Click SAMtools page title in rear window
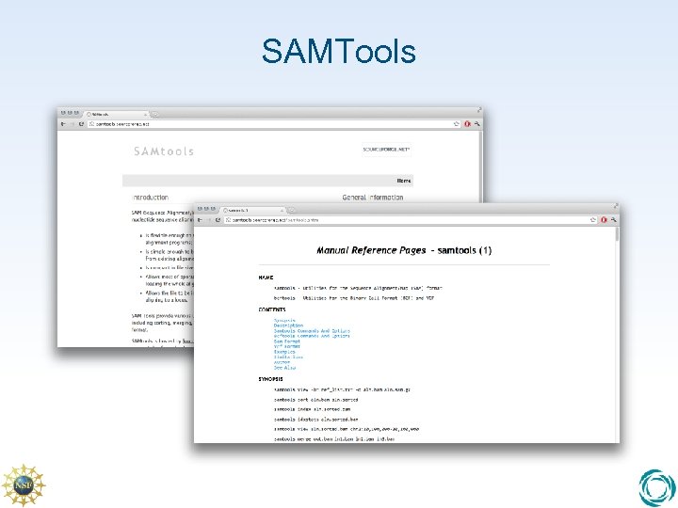Viewport: 678px width, 508px height. tap(164, 151)
